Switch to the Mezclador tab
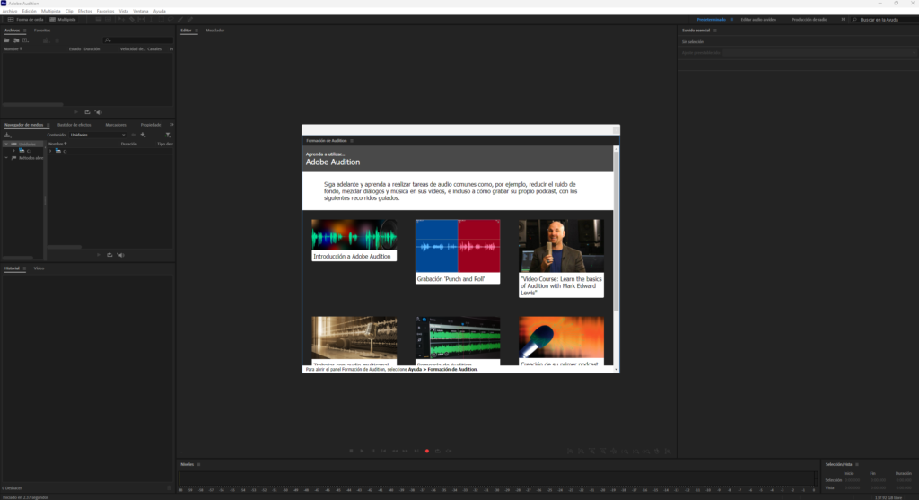This screenshot has width=919, height=500. coord(215,31)
